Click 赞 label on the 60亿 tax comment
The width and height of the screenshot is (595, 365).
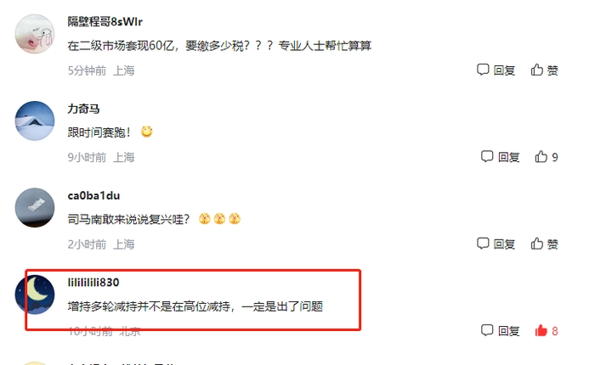(x=552, y=70)
